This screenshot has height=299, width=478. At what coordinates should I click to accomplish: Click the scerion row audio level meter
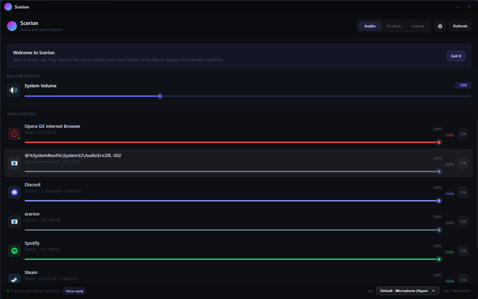(x=449, y=222)
